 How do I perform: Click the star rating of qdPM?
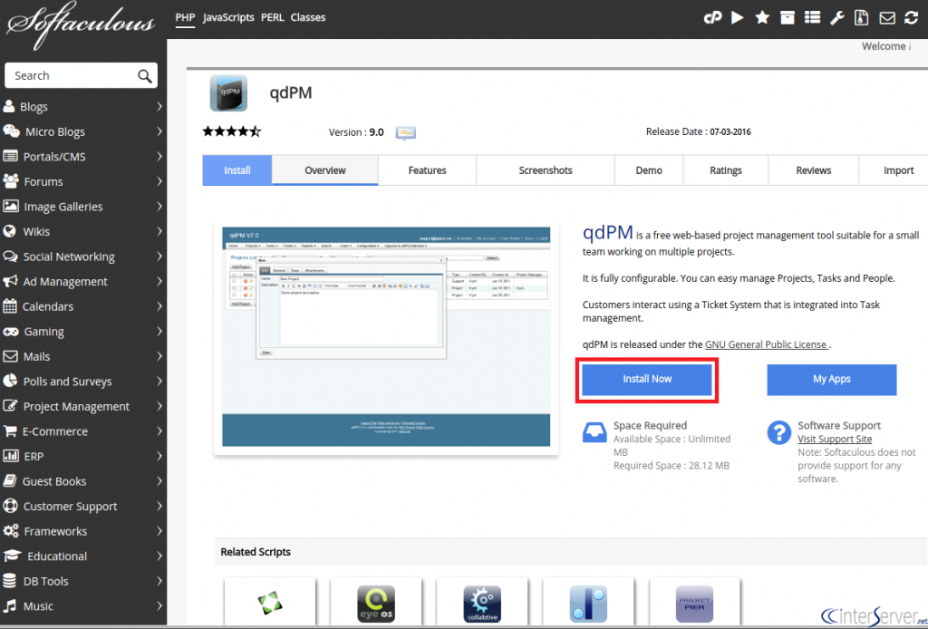pos(231,131)
